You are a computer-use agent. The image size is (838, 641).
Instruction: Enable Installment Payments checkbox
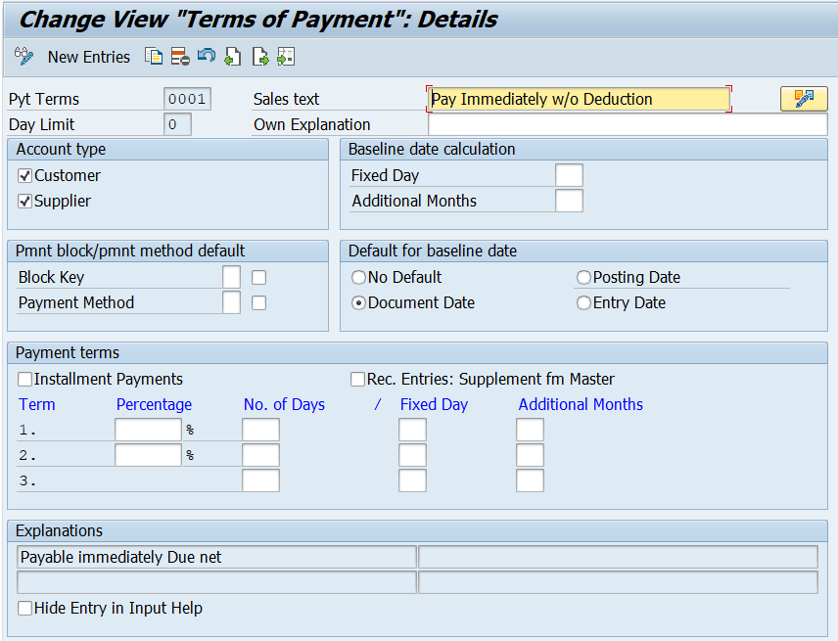click(24, 380)
